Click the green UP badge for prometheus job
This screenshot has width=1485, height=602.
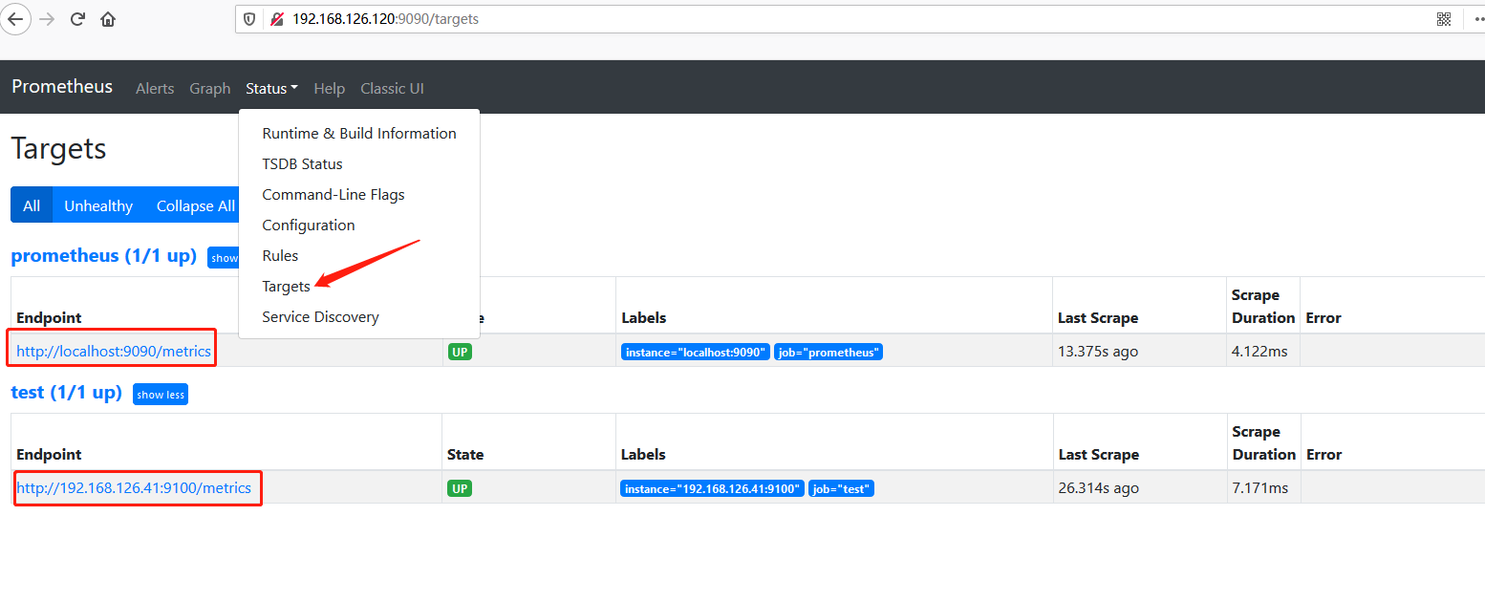pos(460,352)
